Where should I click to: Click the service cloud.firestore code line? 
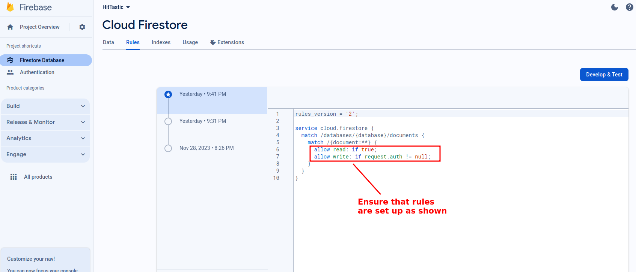335,128
